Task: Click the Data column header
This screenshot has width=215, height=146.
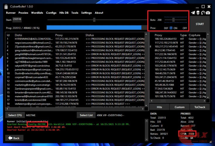Action: point(18,35)
